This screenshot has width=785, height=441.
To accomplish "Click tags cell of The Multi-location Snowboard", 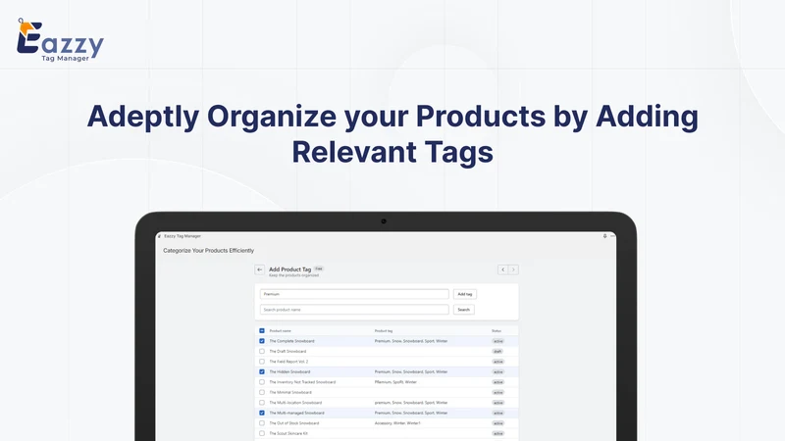I will point(411,403).
